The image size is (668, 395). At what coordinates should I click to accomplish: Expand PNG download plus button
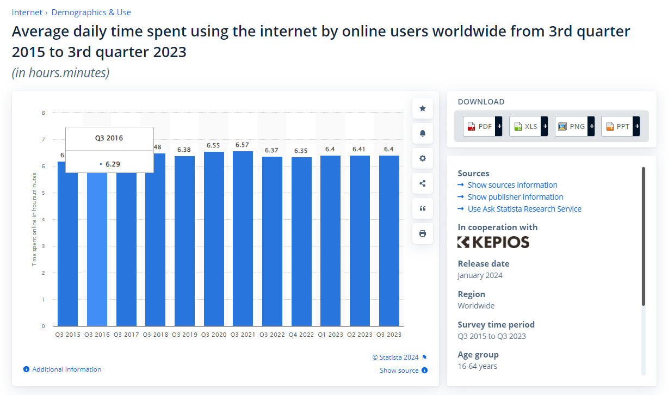coord(591,126)
